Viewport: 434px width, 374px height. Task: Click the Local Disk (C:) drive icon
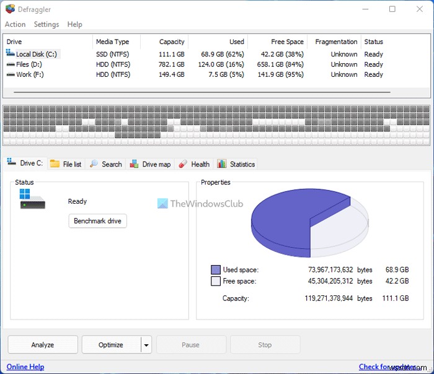(11, 53)
